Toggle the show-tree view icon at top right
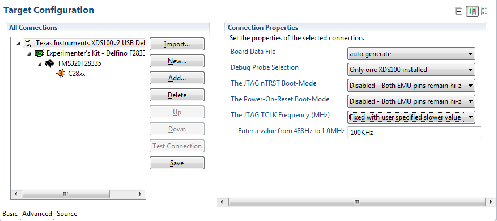Screen dimensions: 497x221 [472, 11]
